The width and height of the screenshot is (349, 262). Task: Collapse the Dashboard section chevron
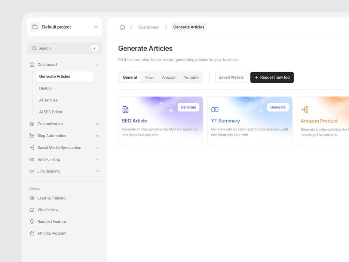[x=97, y=65]
